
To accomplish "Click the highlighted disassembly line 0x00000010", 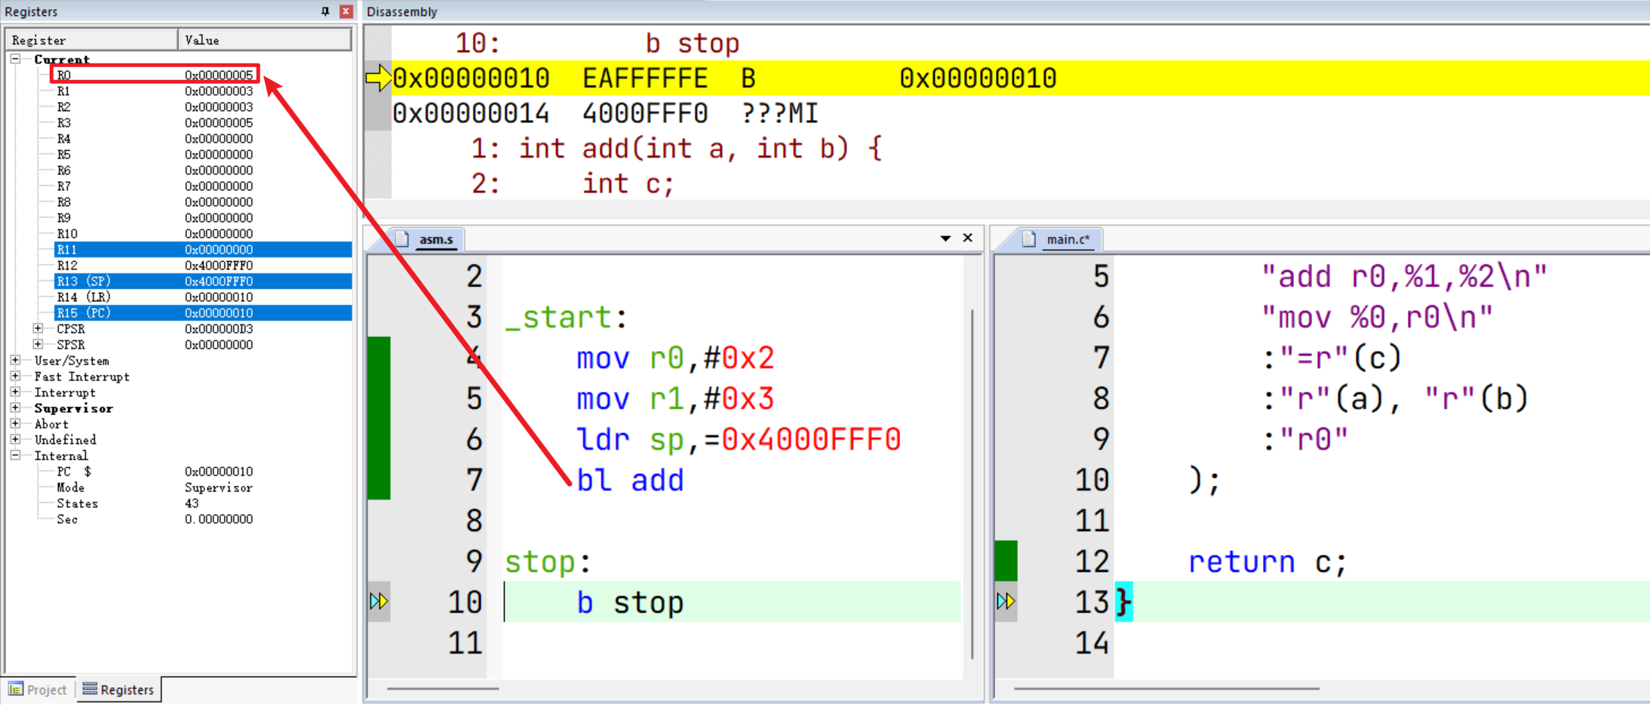I will [1021, 78].
